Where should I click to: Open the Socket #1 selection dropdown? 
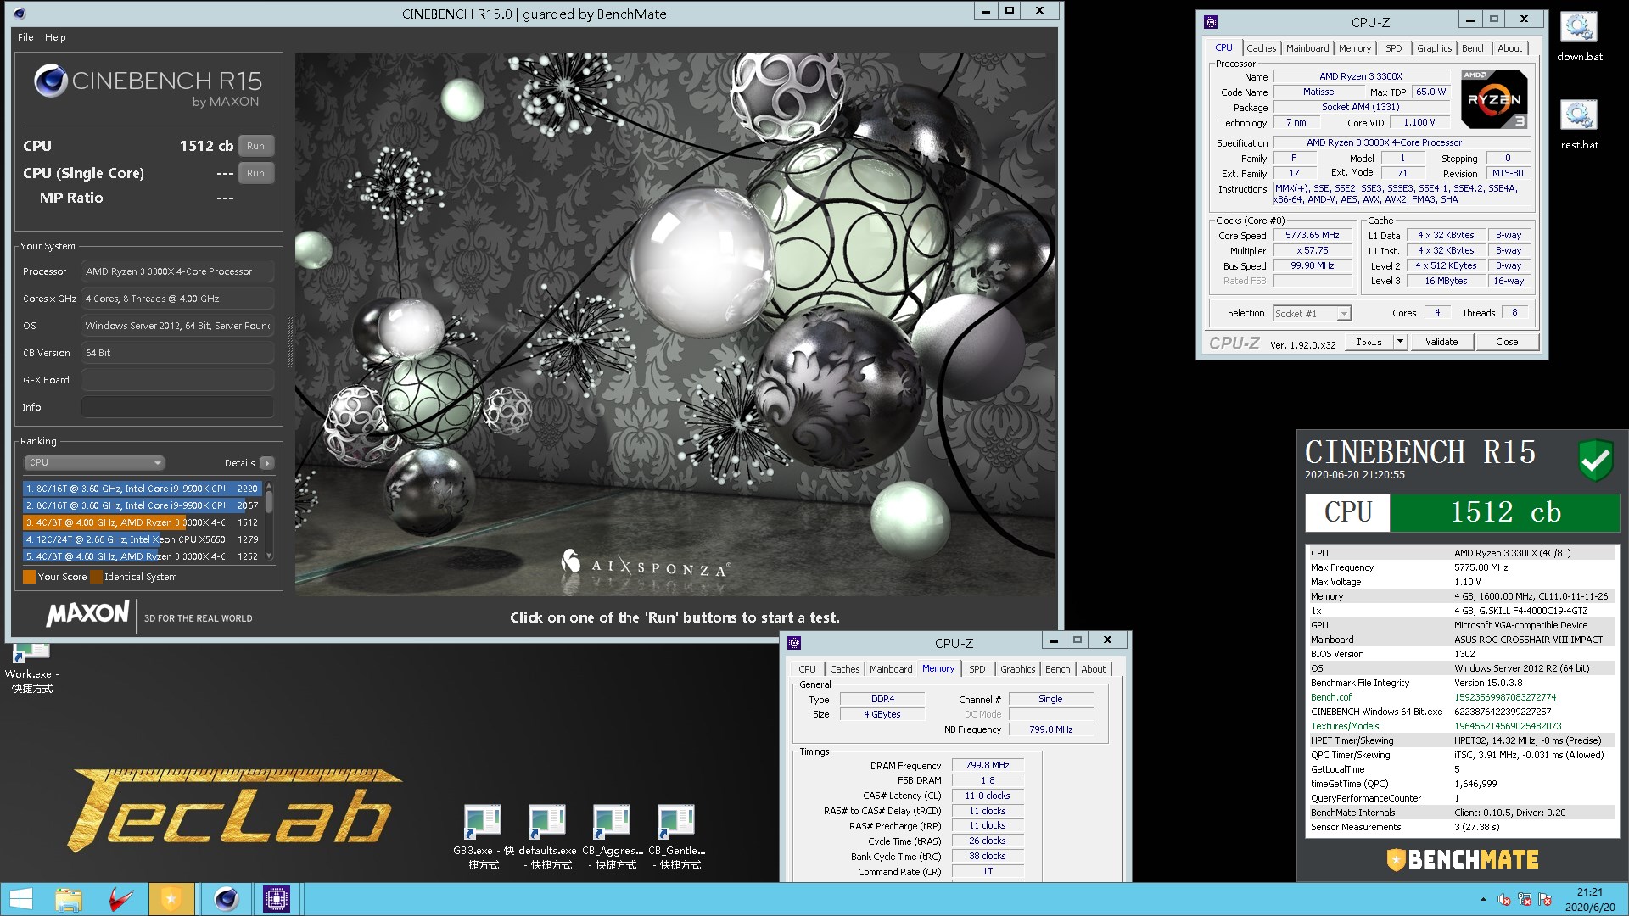coord(1312,314)
